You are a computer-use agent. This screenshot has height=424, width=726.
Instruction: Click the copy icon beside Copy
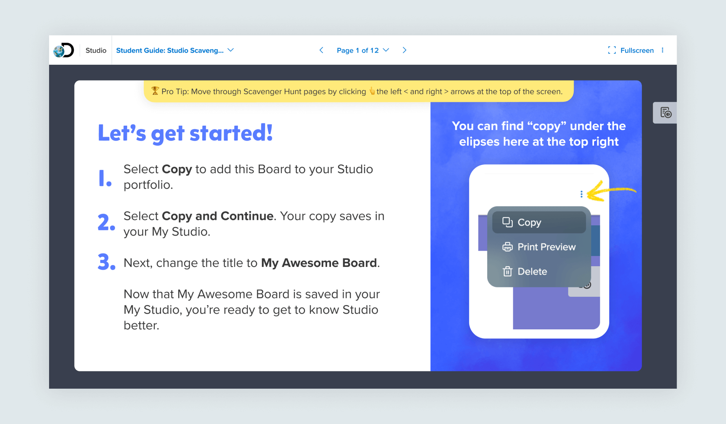coord(507,222)
